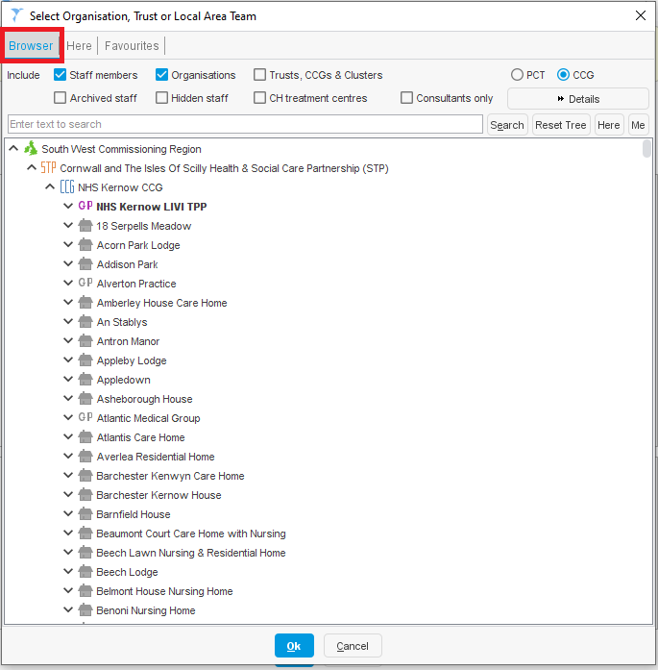The image size is (658, 670).
Task: Click the South West Commissioning Region map icon
Action: pos(31,149)
